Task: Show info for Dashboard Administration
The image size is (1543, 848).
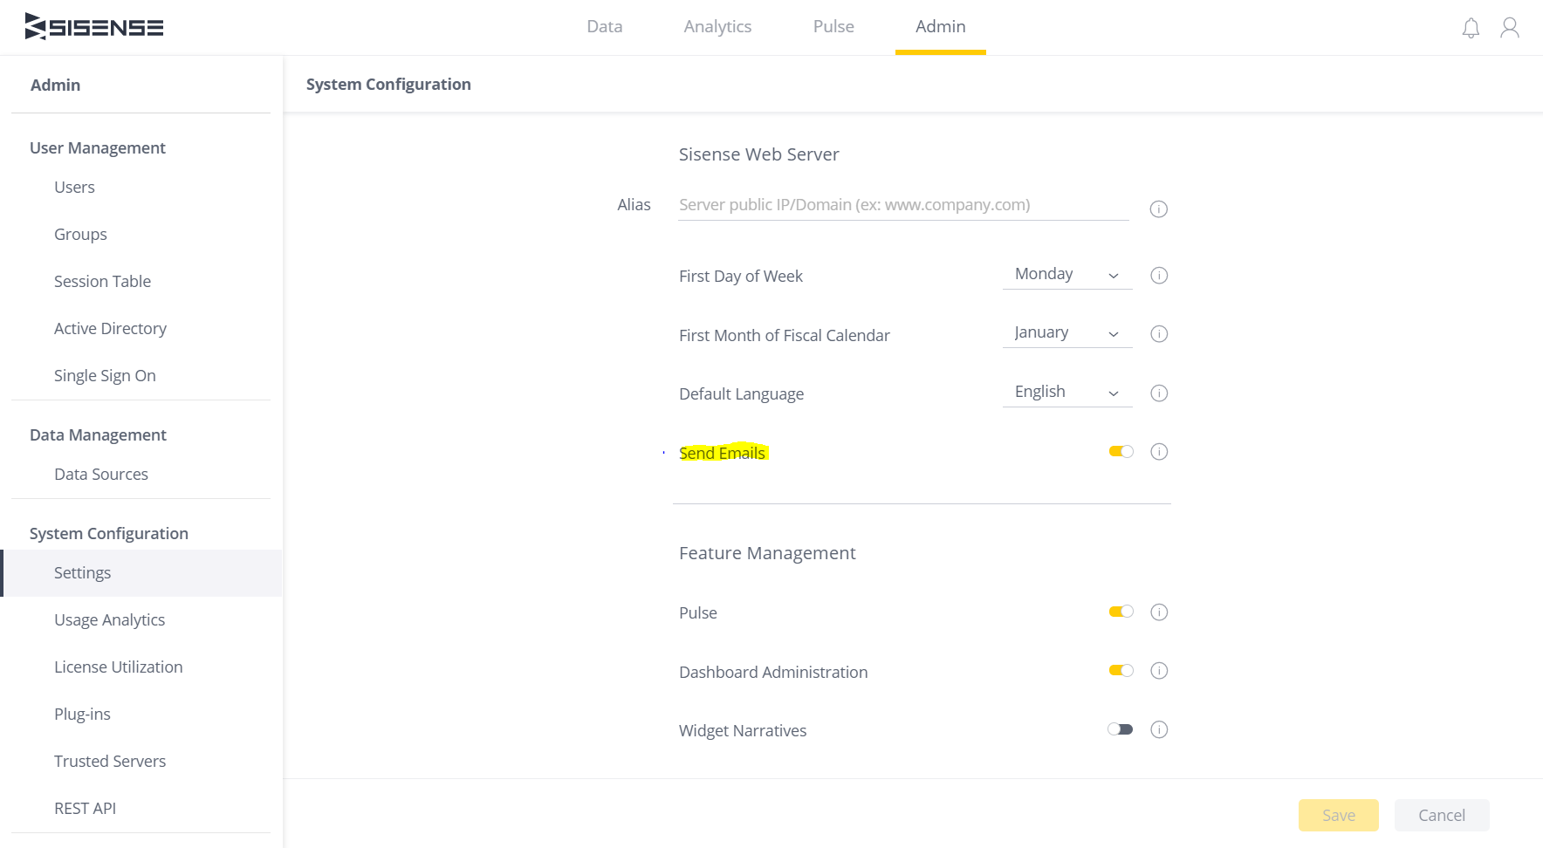Action: (1159, 671)
